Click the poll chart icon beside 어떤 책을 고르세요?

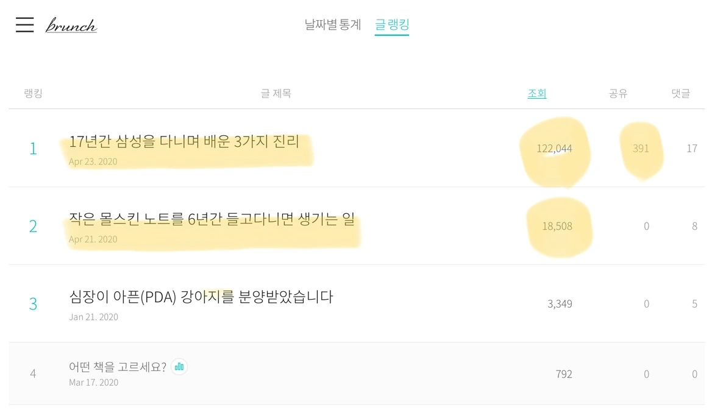pyautogui.click(x=179, y=366)
